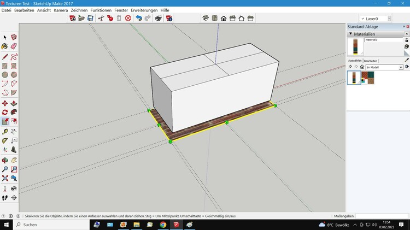Select the brick tile material swatch
Screen dimensions: 410x230
(367, 78)
